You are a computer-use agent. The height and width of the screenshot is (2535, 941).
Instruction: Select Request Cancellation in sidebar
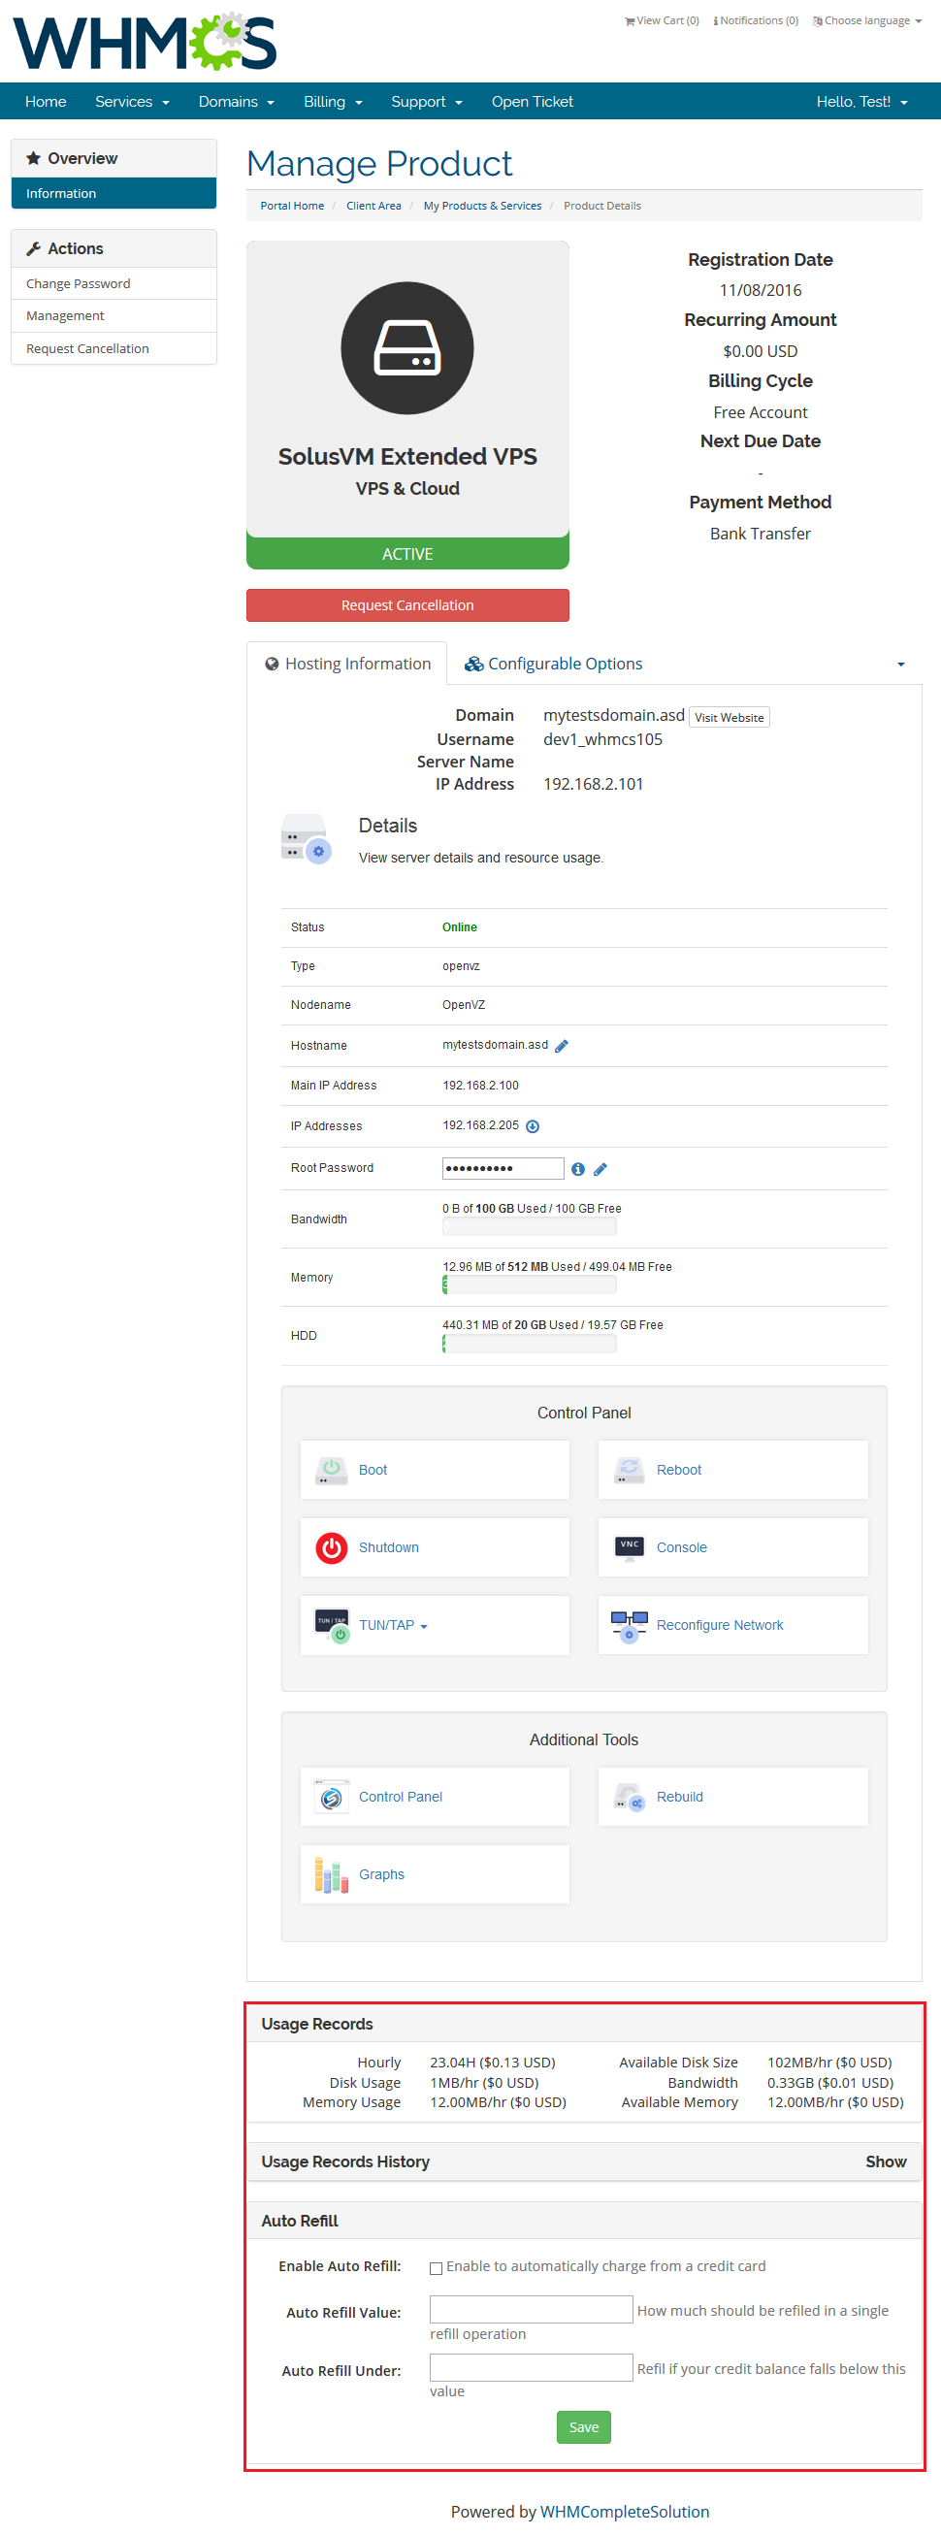(x=114, y=348)
